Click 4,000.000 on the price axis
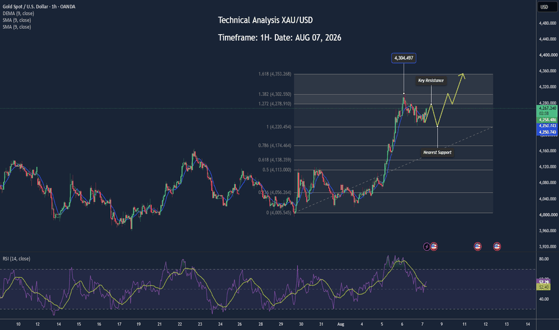 pos(548,215)
